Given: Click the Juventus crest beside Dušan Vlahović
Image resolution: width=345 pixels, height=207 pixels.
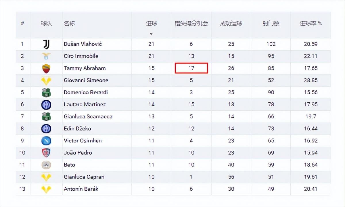Looking at the screenshot, I should pos(46,44).
